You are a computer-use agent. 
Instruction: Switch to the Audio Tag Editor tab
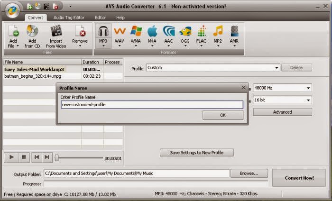coord(69,18)
